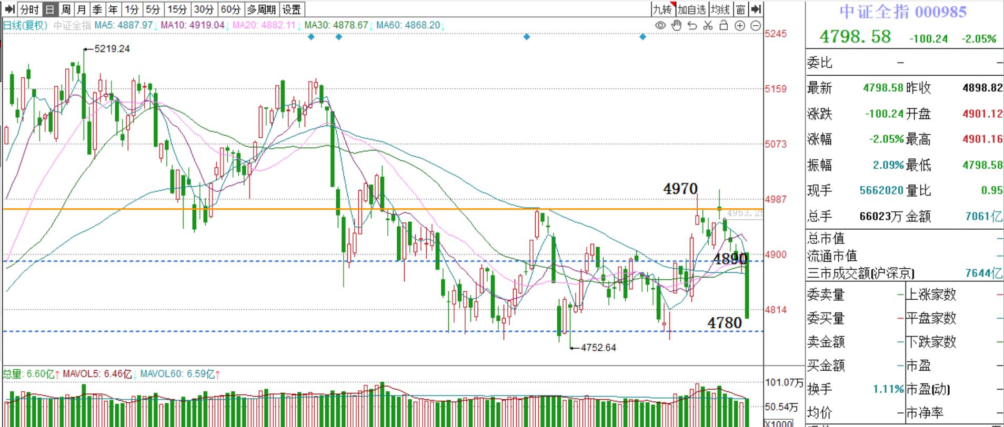
Task: Click the 4890 level annotation
Action: [x=730, y=258]
